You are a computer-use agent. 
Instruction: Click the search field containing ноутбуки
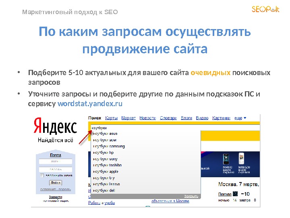click(175, 128)
